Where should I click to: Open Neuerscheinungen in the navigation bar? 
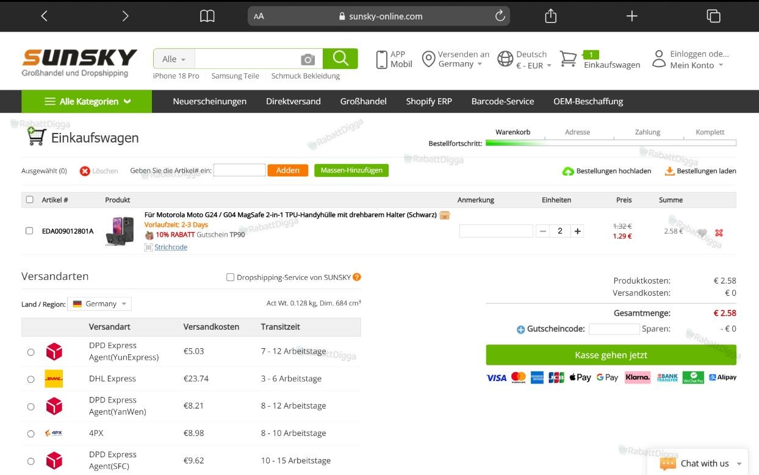click(210, 101)
